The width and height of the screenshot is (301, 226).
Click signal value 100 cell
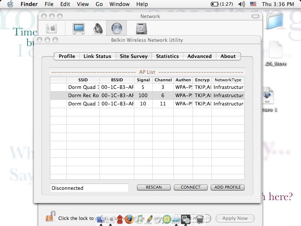pos(143,96)
